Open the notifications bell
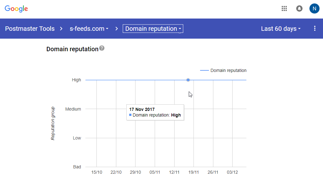This screenshot has height=180, width=323. pyautogui.click(x=299, y=8)
